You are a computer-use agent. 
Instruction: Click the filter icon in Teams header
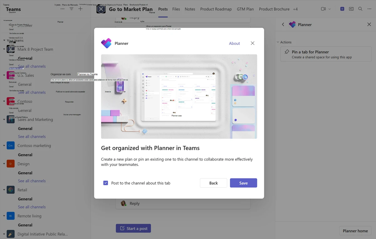tap(71, 9)
